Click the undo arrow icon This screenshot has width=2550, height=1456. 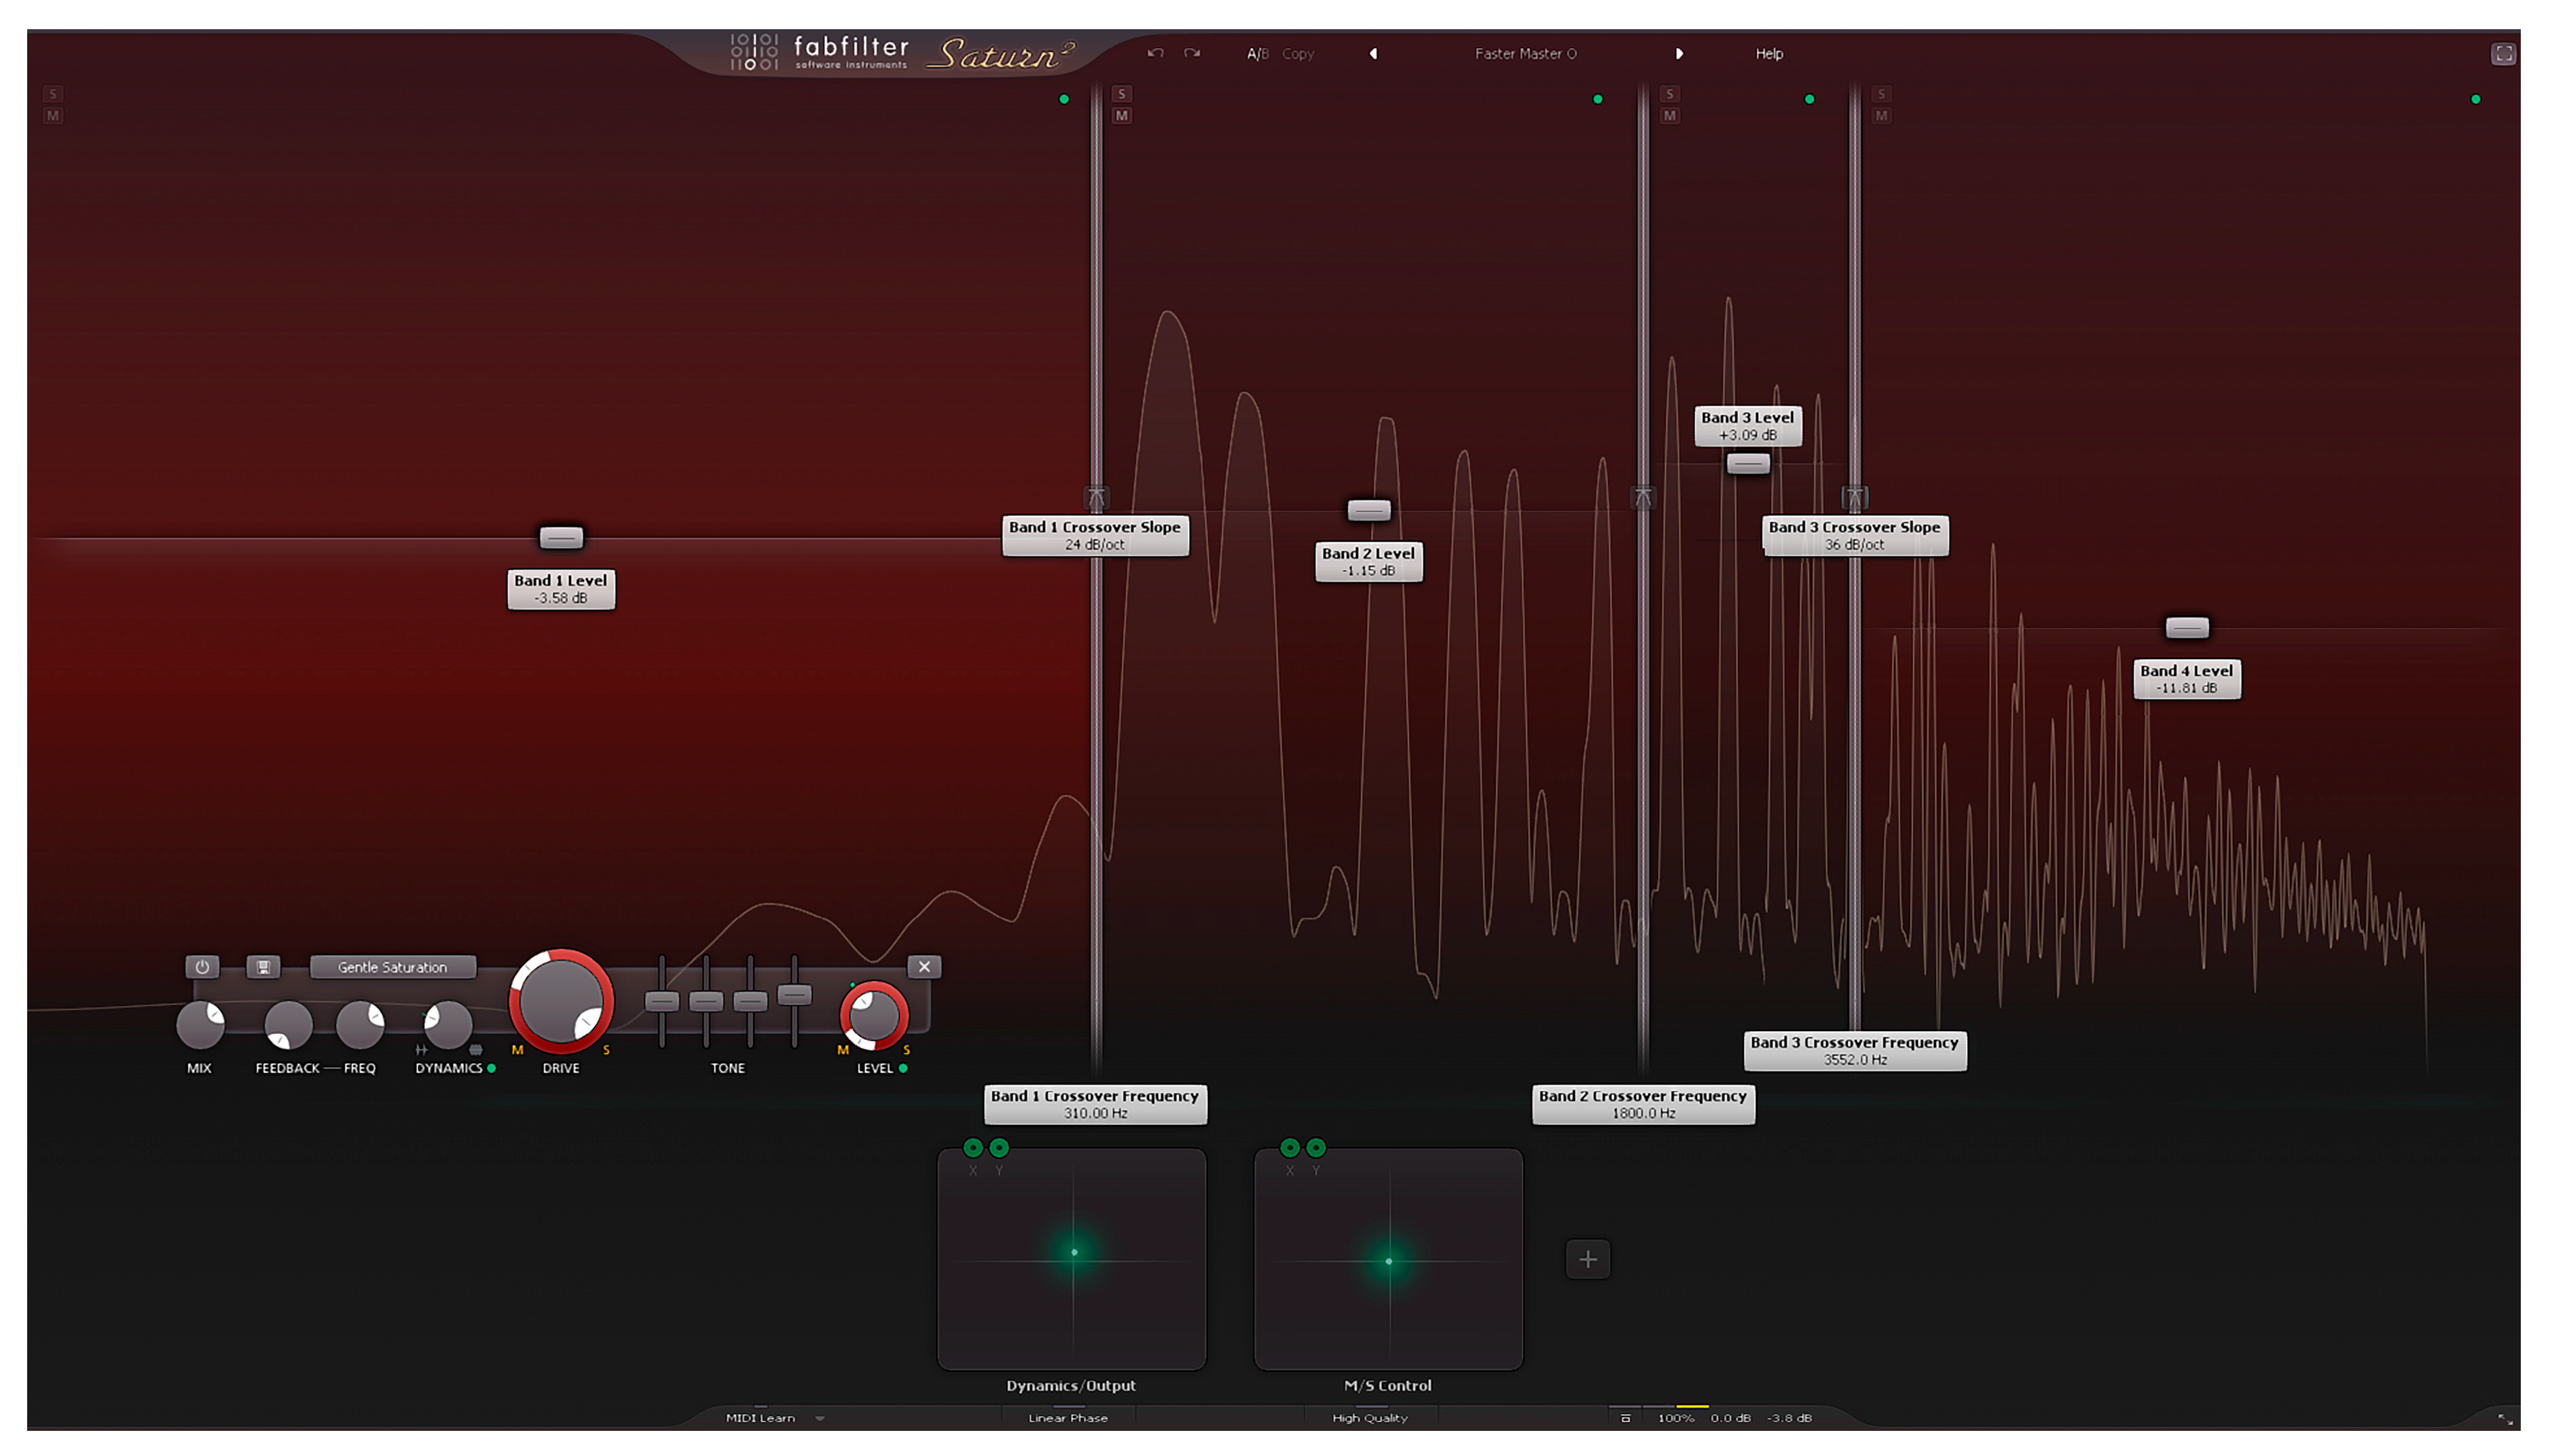[x=1155, y=53]
